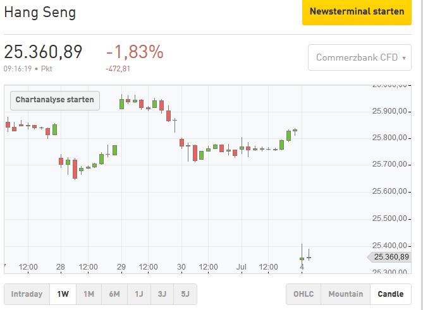Switch to the 3J time range

tap(162, 294)
